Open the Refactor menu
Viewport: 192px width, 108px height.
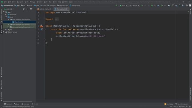(40, 2)
